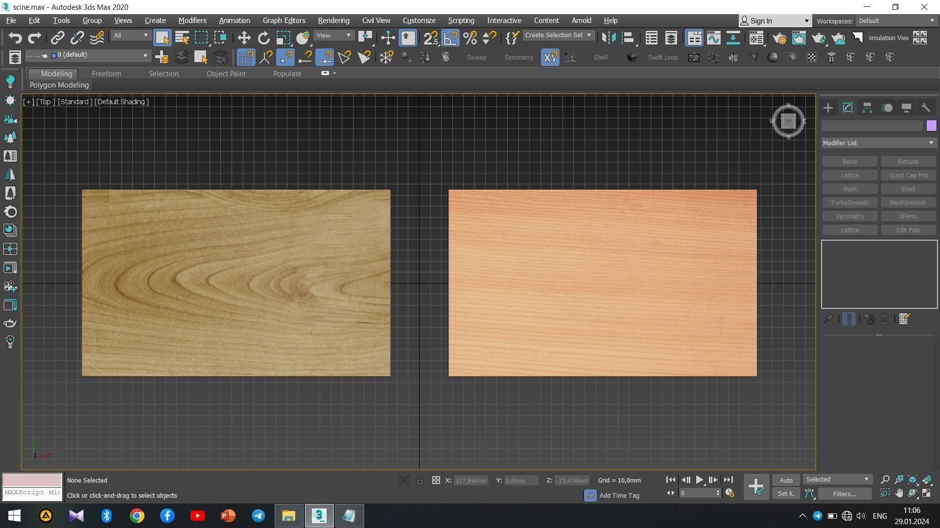Open Render Setup teapot icon
Image resolution: width=940 pixels, height=528 pixels.
point(779,38)
